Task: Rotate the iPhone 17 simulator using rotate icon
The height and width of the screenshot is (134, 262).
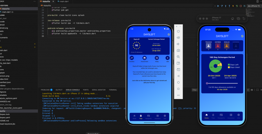Action: tap(244, 19)
